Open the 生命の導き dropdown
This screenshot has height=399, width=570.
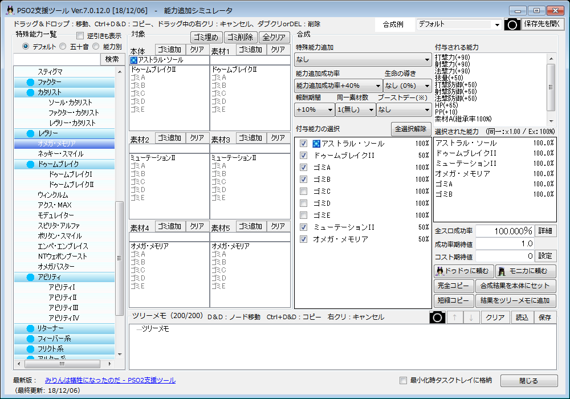click(x=407, y=85)
